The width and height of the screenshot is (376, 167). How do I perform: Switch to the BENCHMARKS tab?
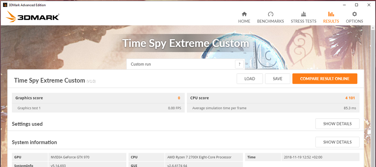(271, 18)
